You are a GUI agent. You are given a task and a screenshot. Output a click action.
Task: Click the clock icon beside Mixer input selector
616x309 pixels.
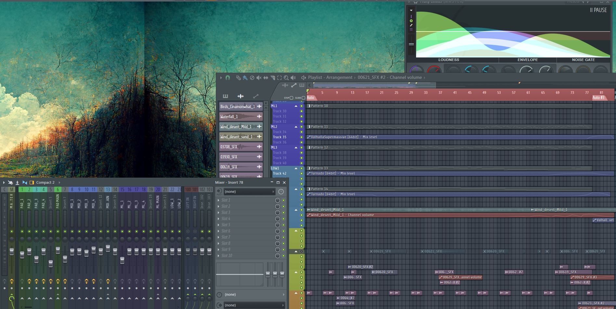coord(281,192)
